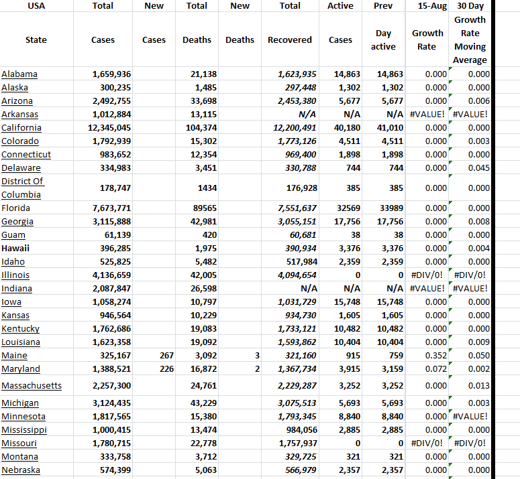Select California active cases 40,180
The image size is (520, 479).
pos(341,128)
